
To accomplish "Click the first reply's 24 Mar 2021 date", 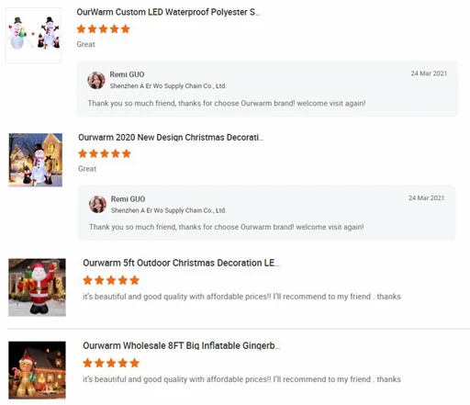I will [x=429, y=73].
